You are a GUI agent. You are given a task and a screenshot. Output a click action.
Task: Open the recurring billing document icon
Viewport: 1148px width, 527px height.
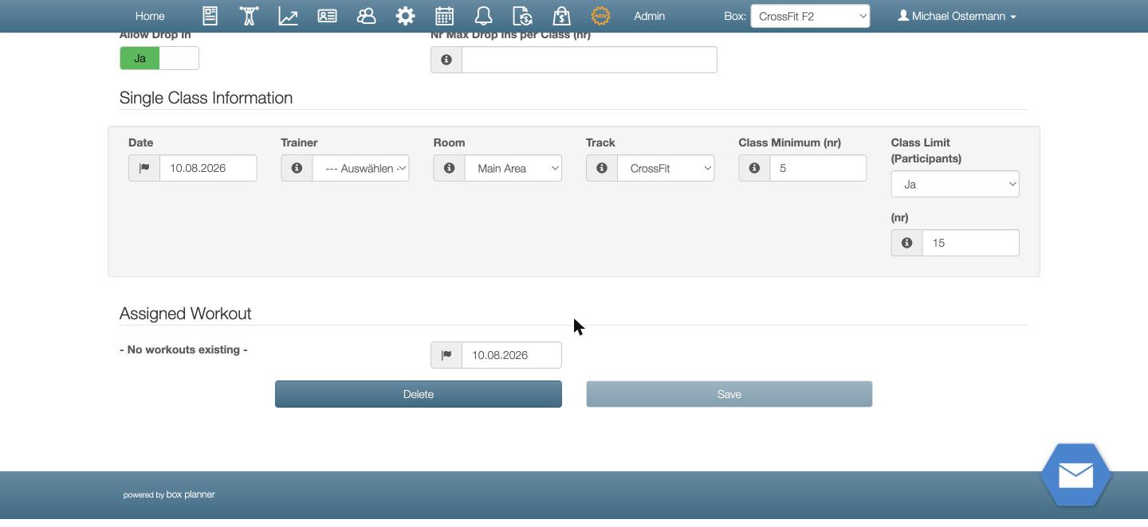click(x=522, y=16)
